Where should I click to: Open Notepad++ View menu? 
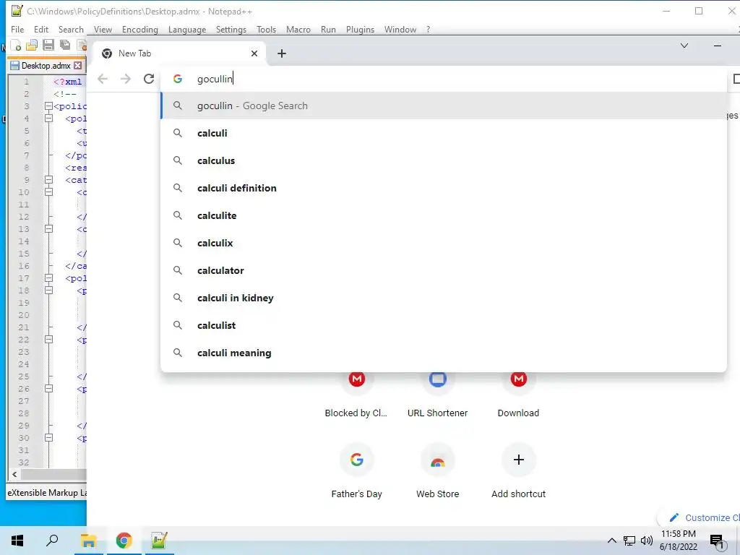[x=103, y=29]
